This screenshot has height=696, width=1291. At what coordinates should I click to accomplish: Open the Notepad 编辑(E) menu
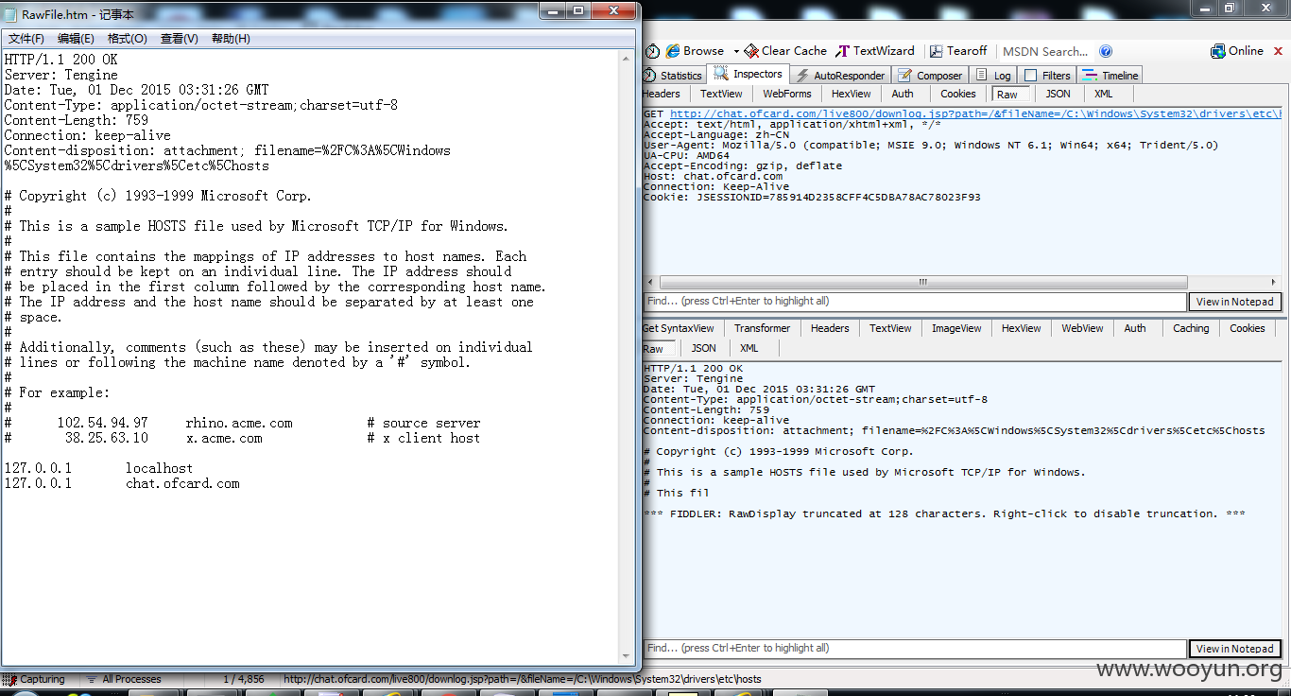(x=76, y=39)
